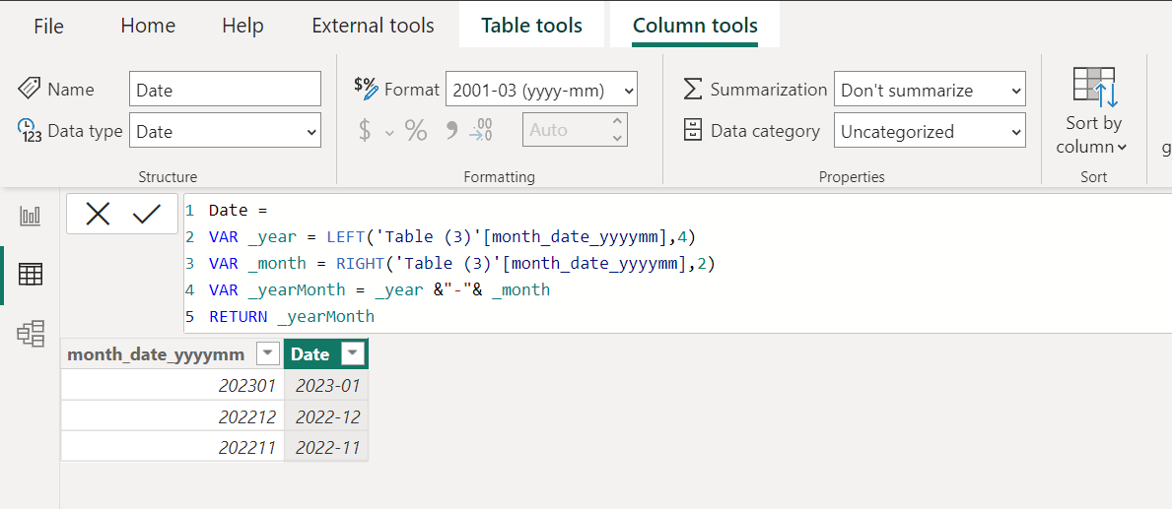Select the Date column header
The height and width of the screenshot is (509, 1172).
[326, 353]
